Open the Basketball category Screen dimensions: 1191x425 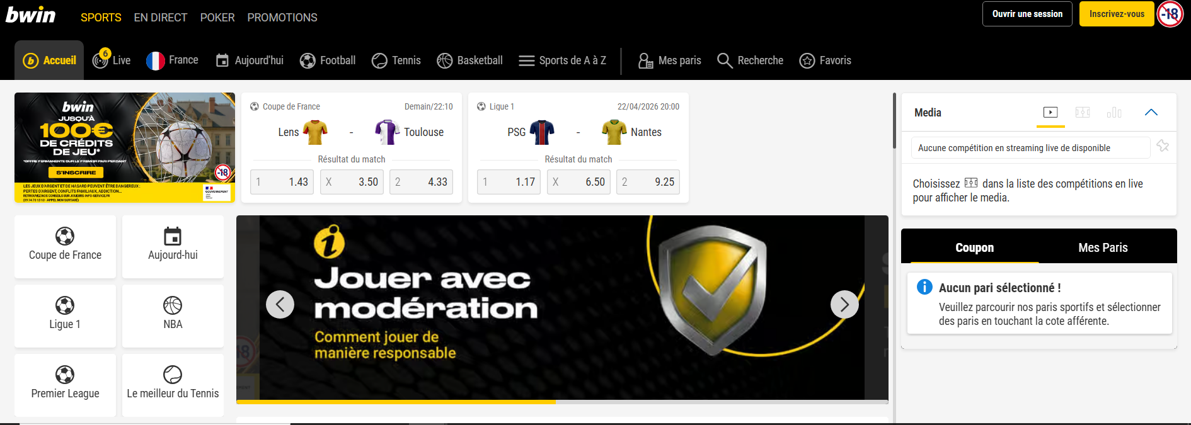470,60
